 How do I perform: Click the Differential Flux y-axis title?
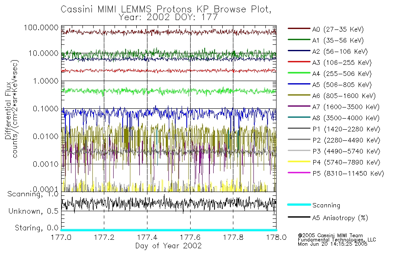coord(8,111)
